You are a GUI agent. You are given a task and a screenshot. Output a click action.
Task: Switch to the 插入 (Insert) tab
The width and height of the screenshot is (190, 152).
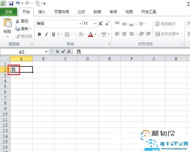click(42, 12)
